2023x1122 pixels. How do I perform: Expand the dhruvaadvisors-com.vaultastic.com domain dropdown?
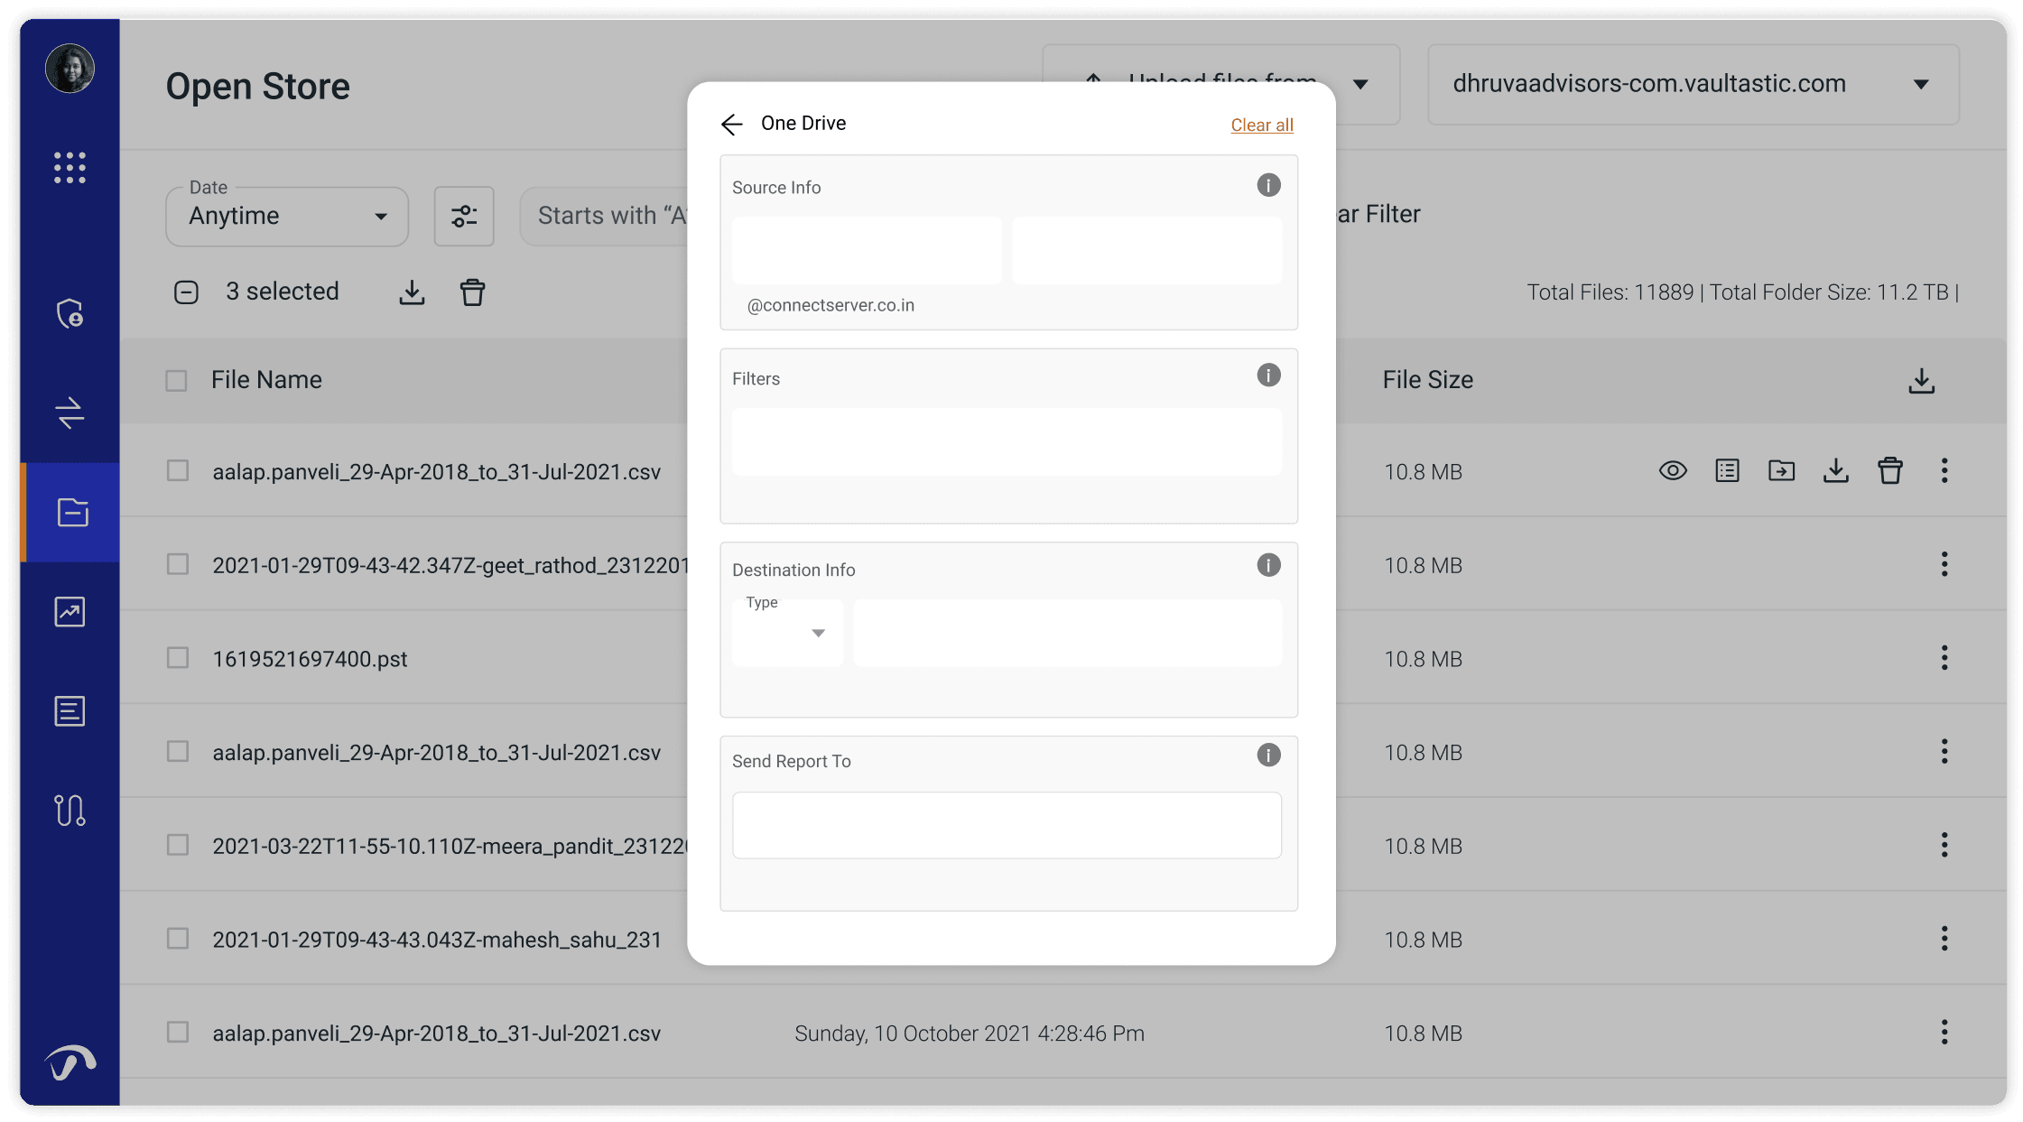1693,85
